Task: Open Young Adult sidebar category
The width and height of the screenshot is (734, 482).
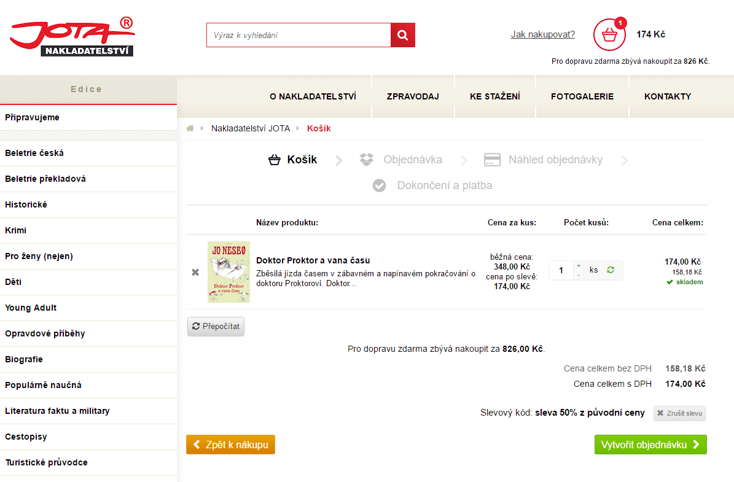Action: [x=88, y=308]
